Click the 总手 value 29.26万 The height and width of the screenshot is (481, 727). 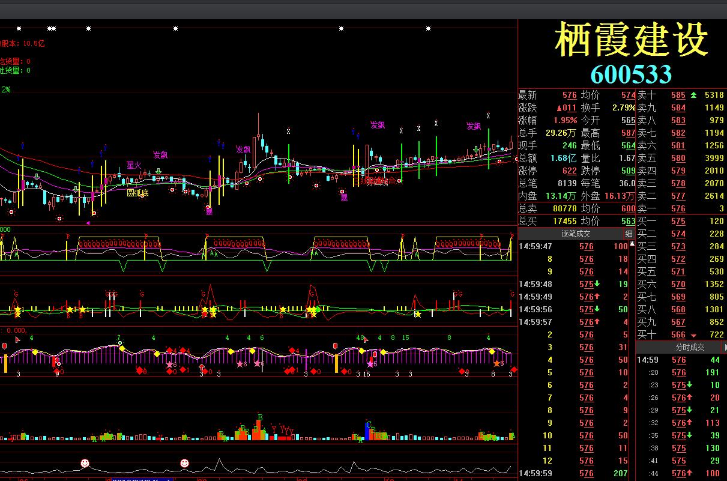[561, 133]
